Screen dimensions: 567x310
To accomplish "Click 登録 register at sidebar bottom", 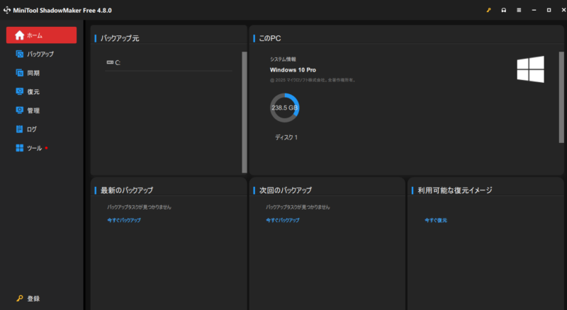I will point(33,299).
